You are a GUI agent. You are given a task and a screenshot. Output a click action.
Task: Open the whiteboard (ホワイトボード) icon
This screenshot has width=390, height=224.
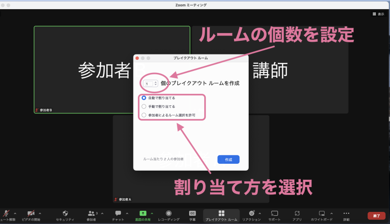322,213
